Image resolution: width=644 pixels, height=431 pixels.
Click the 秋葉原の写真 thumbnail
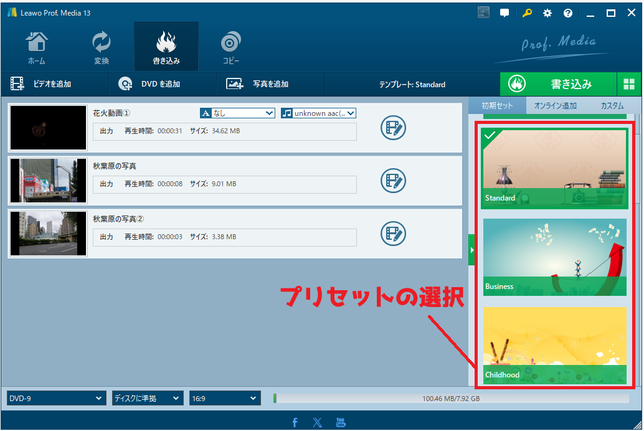point(48,181)
